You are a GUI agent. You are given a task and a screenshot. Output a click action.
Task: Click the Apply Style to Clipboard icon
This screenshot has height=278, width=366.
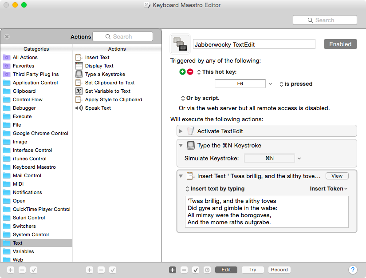(x=79, y=99)
